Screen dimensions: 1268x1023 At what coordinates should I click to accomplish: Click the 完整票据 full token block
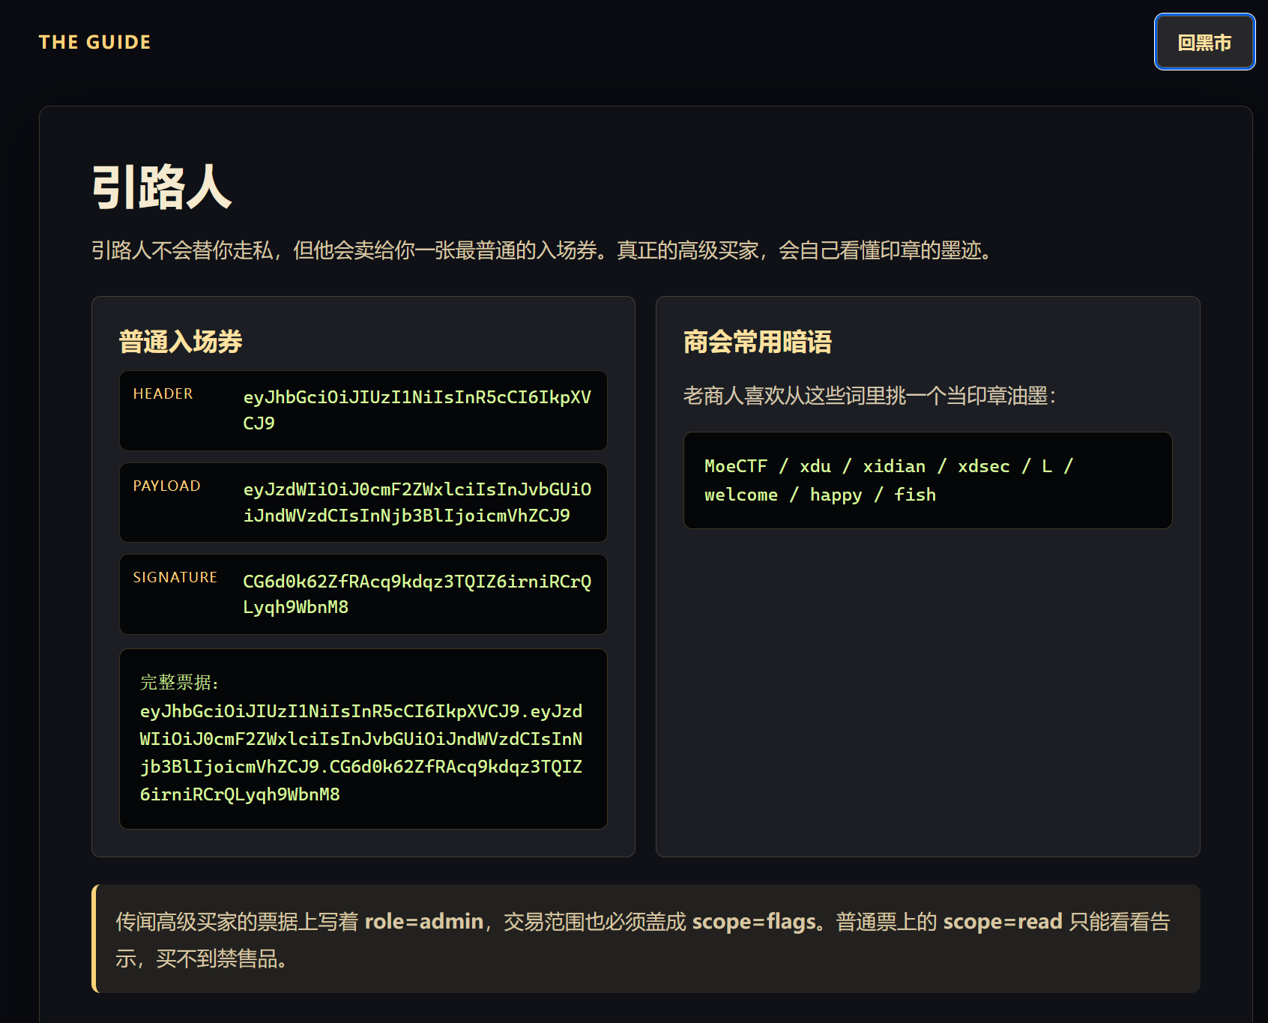point(363,739)
